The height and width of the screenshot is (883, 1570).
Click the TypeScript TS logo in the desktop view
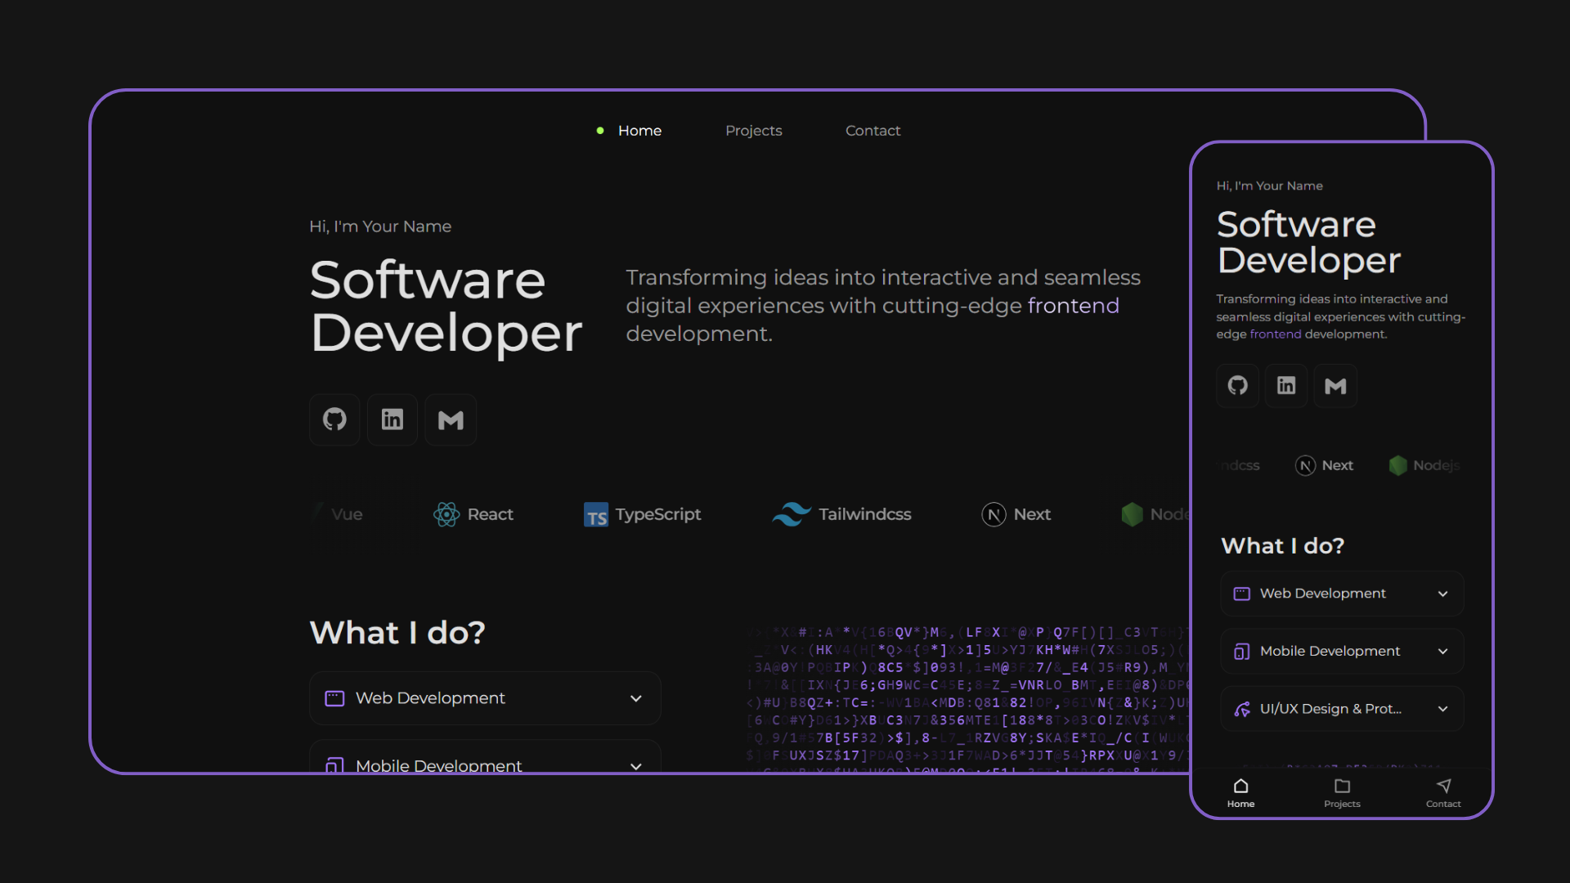click(596, 515)
